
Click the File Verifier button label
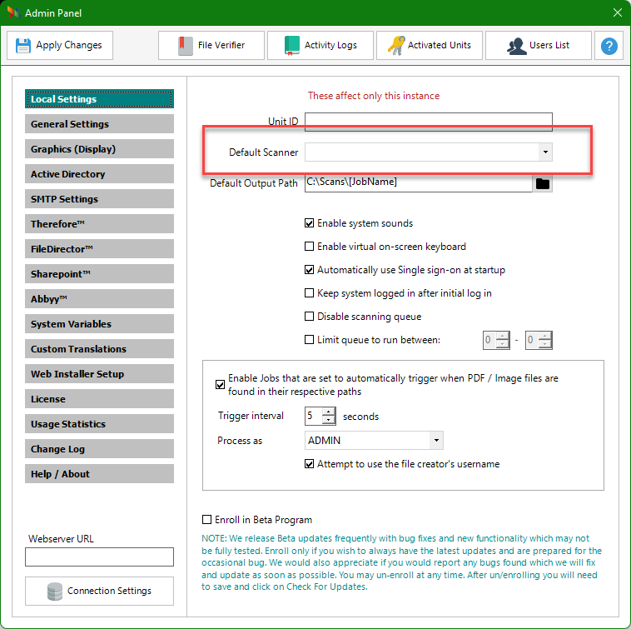pyautogui.click(x=221, y=45)
